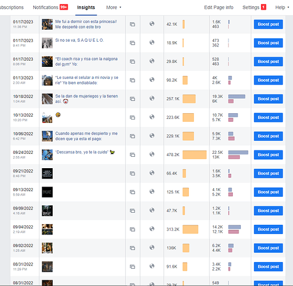Click the globe icon for 01/13/2023 post
Viewport: 293px width, 286px height.
tap(152, 80)
